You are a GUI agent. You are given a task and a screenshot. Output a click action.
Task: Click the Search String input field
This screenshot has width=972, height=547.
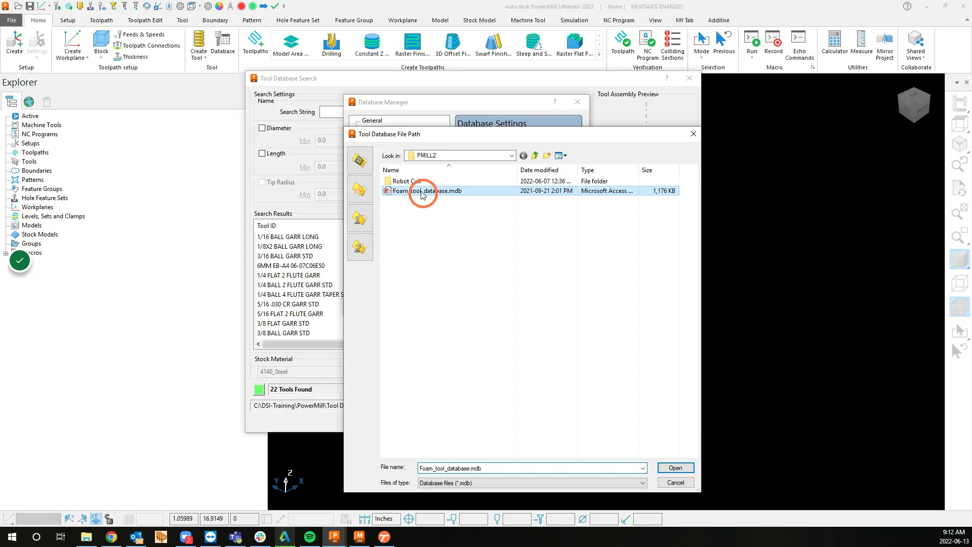click(332, 112)
